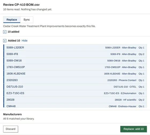
Task: Select the CM448 item name
Action: pos(11,106)
